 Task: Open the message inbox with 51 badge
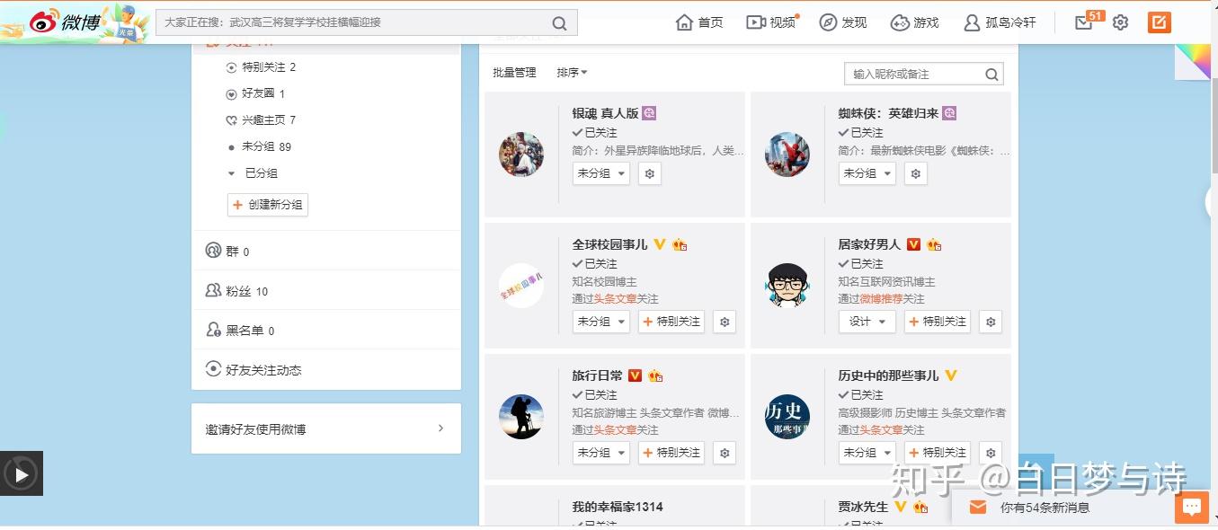1084,22
